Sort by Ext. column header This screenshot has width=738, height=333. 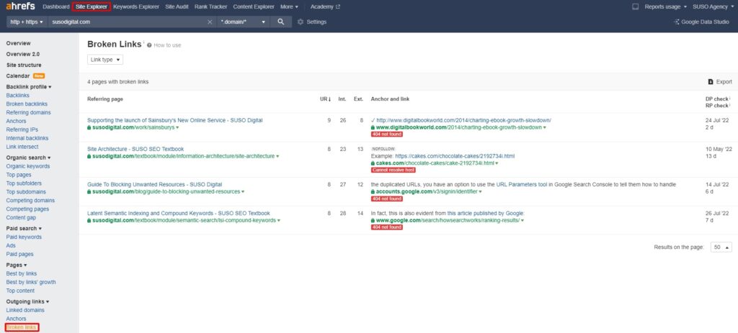[x=359, y=99]
